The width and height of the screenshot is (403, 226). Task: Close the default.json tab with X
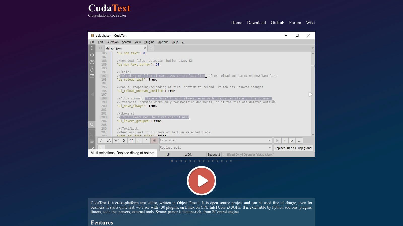tap(145, 48)
